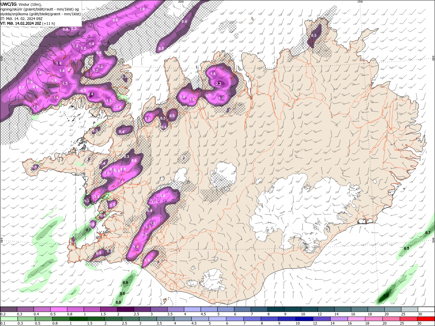Click the header text 'UWC/IG: Vindur (10m),'
The height and width of the screenshot is (326, 435).
21,4
